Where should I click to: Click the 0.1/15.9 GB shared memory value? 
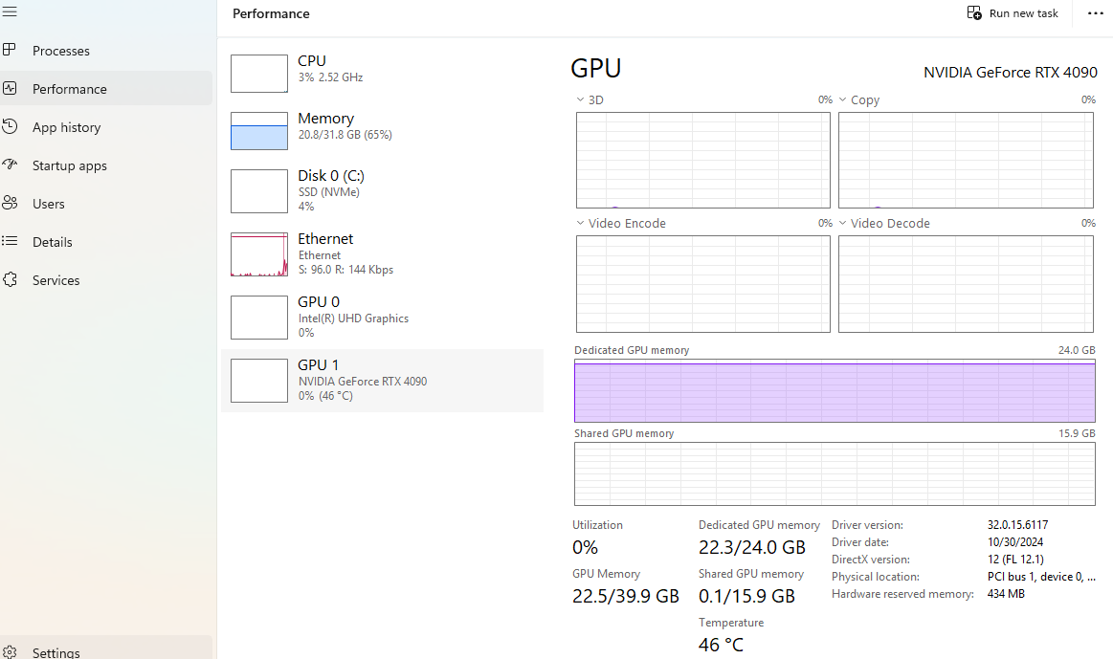coord(746,597)
